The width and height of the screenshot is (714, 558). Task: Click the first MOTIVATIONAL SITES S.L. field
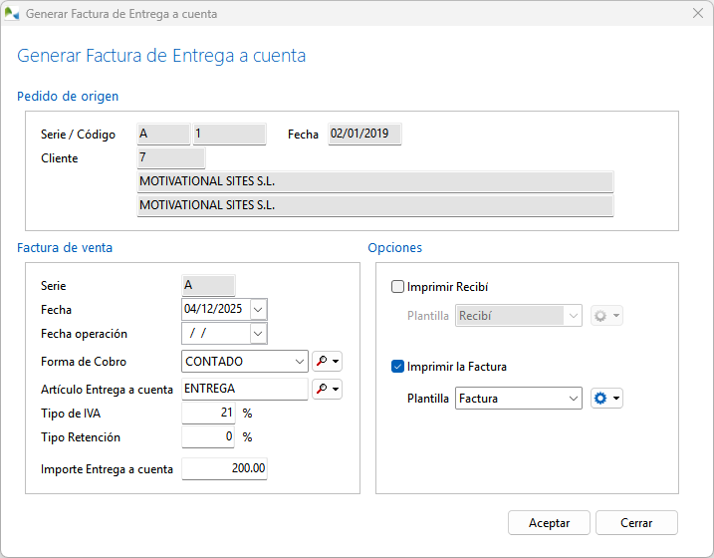pos(375,181)
